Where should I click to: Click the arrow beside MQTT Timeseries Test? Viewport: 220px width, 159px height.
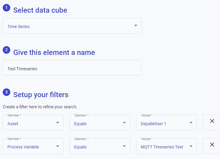[191, 146]
